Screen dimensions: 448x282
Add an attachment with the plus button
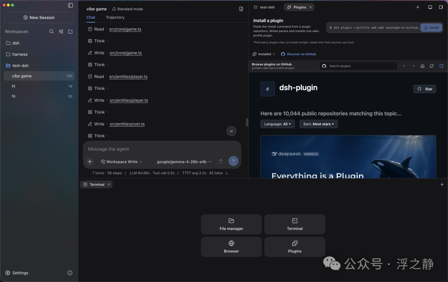(90, 162)
